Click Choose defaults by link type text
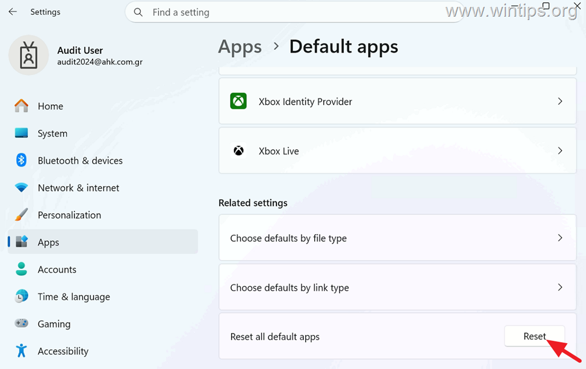586x369 pixels. pos(290,288)
